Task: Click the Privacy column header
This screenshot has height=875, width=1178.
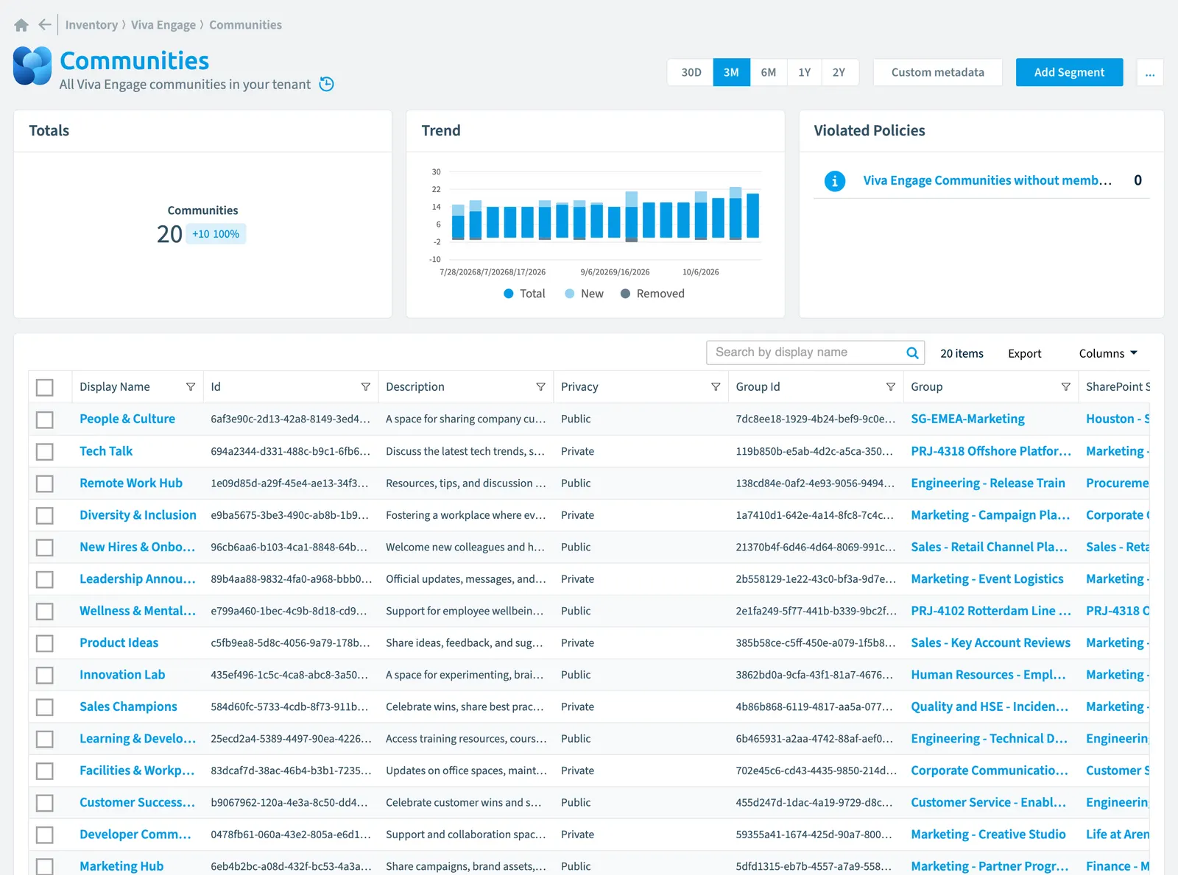Action: pyautogui.click(x=579, y=387)
